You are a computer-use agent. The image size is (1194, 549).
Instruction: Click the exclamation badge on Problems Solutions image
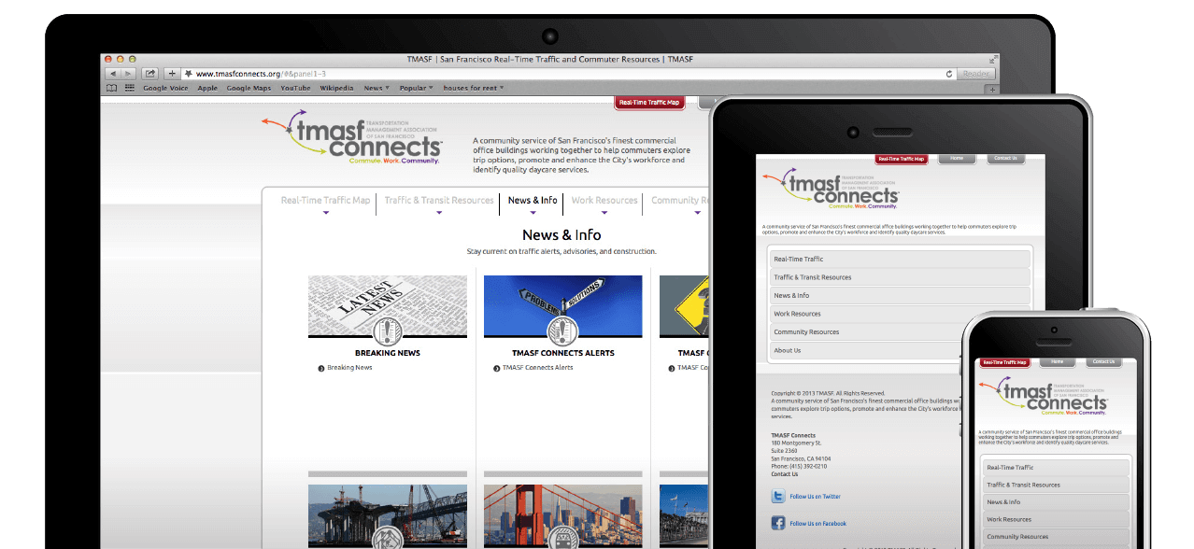[x=562, y=331]
